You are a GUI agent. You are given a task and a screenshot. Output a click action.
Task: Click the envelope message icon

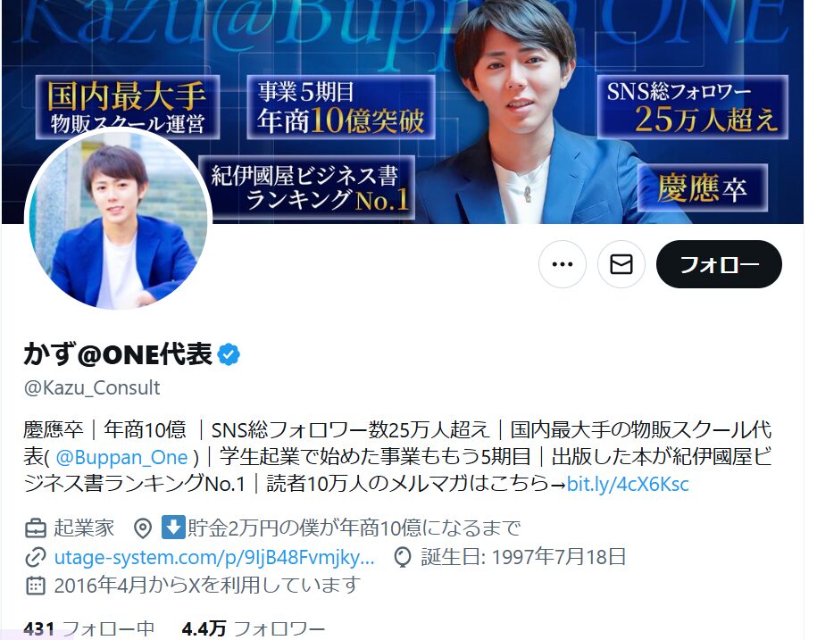(621, 264)
